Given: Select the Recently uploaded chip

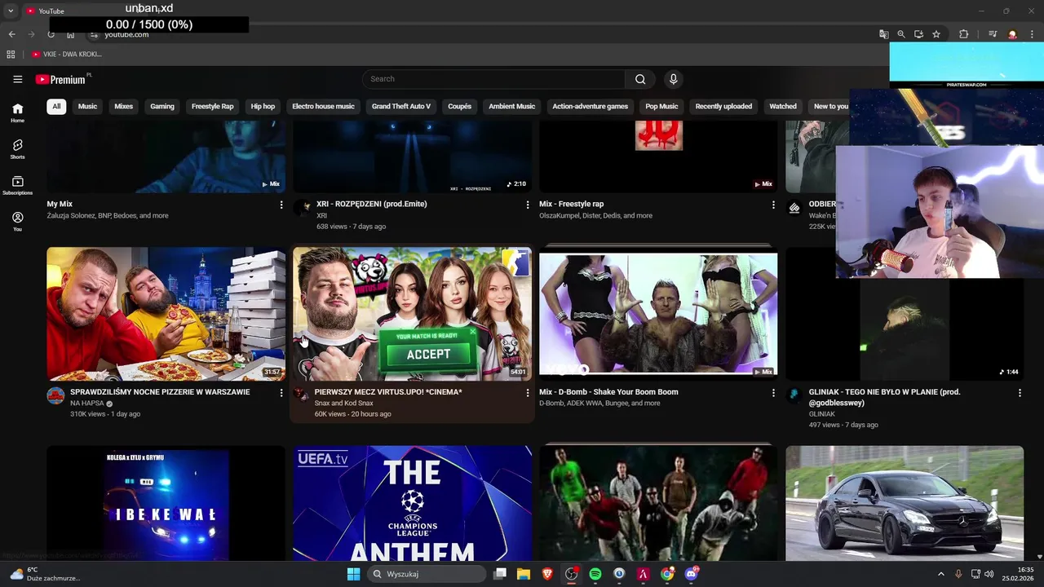Looking at the screenshot, I should [x=723, y=106].
